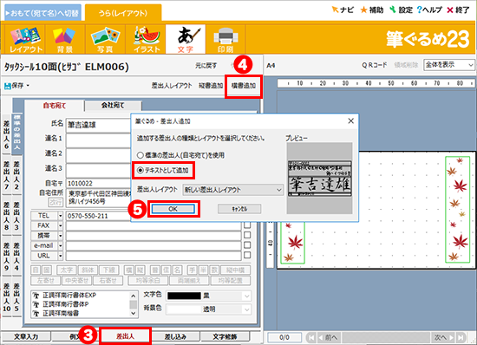Open the 全体を表示 zoom dropdown

pos(448,65)
